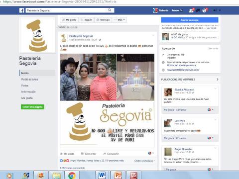The width and height of the screenshot is (239, 179).
Task: Select Fotos in the left sidebar
Action: [25, 86]
